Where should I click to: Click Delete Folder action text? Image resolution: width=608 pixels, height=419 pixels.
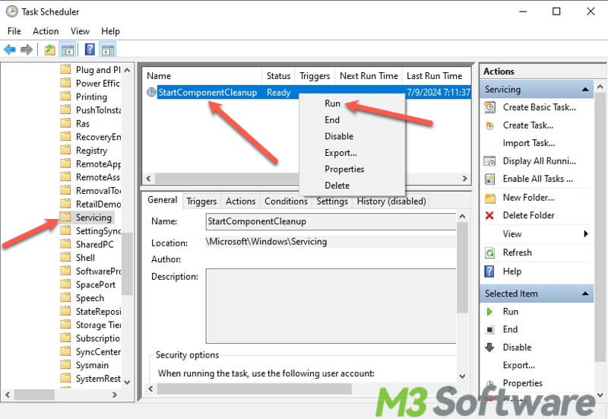point(528,215)
